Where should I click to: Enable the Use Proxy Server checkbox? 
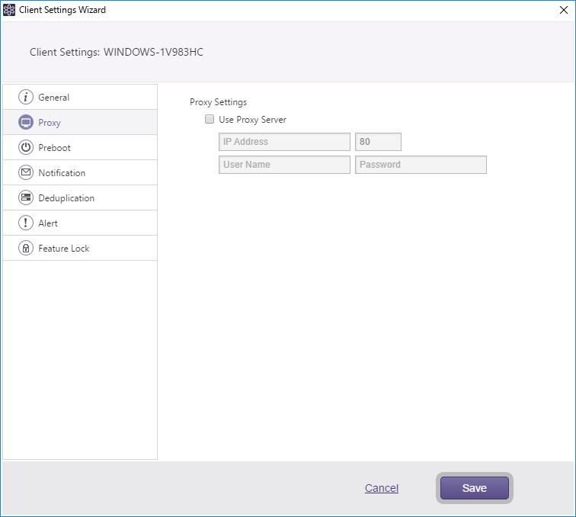(x=210, y=119)
